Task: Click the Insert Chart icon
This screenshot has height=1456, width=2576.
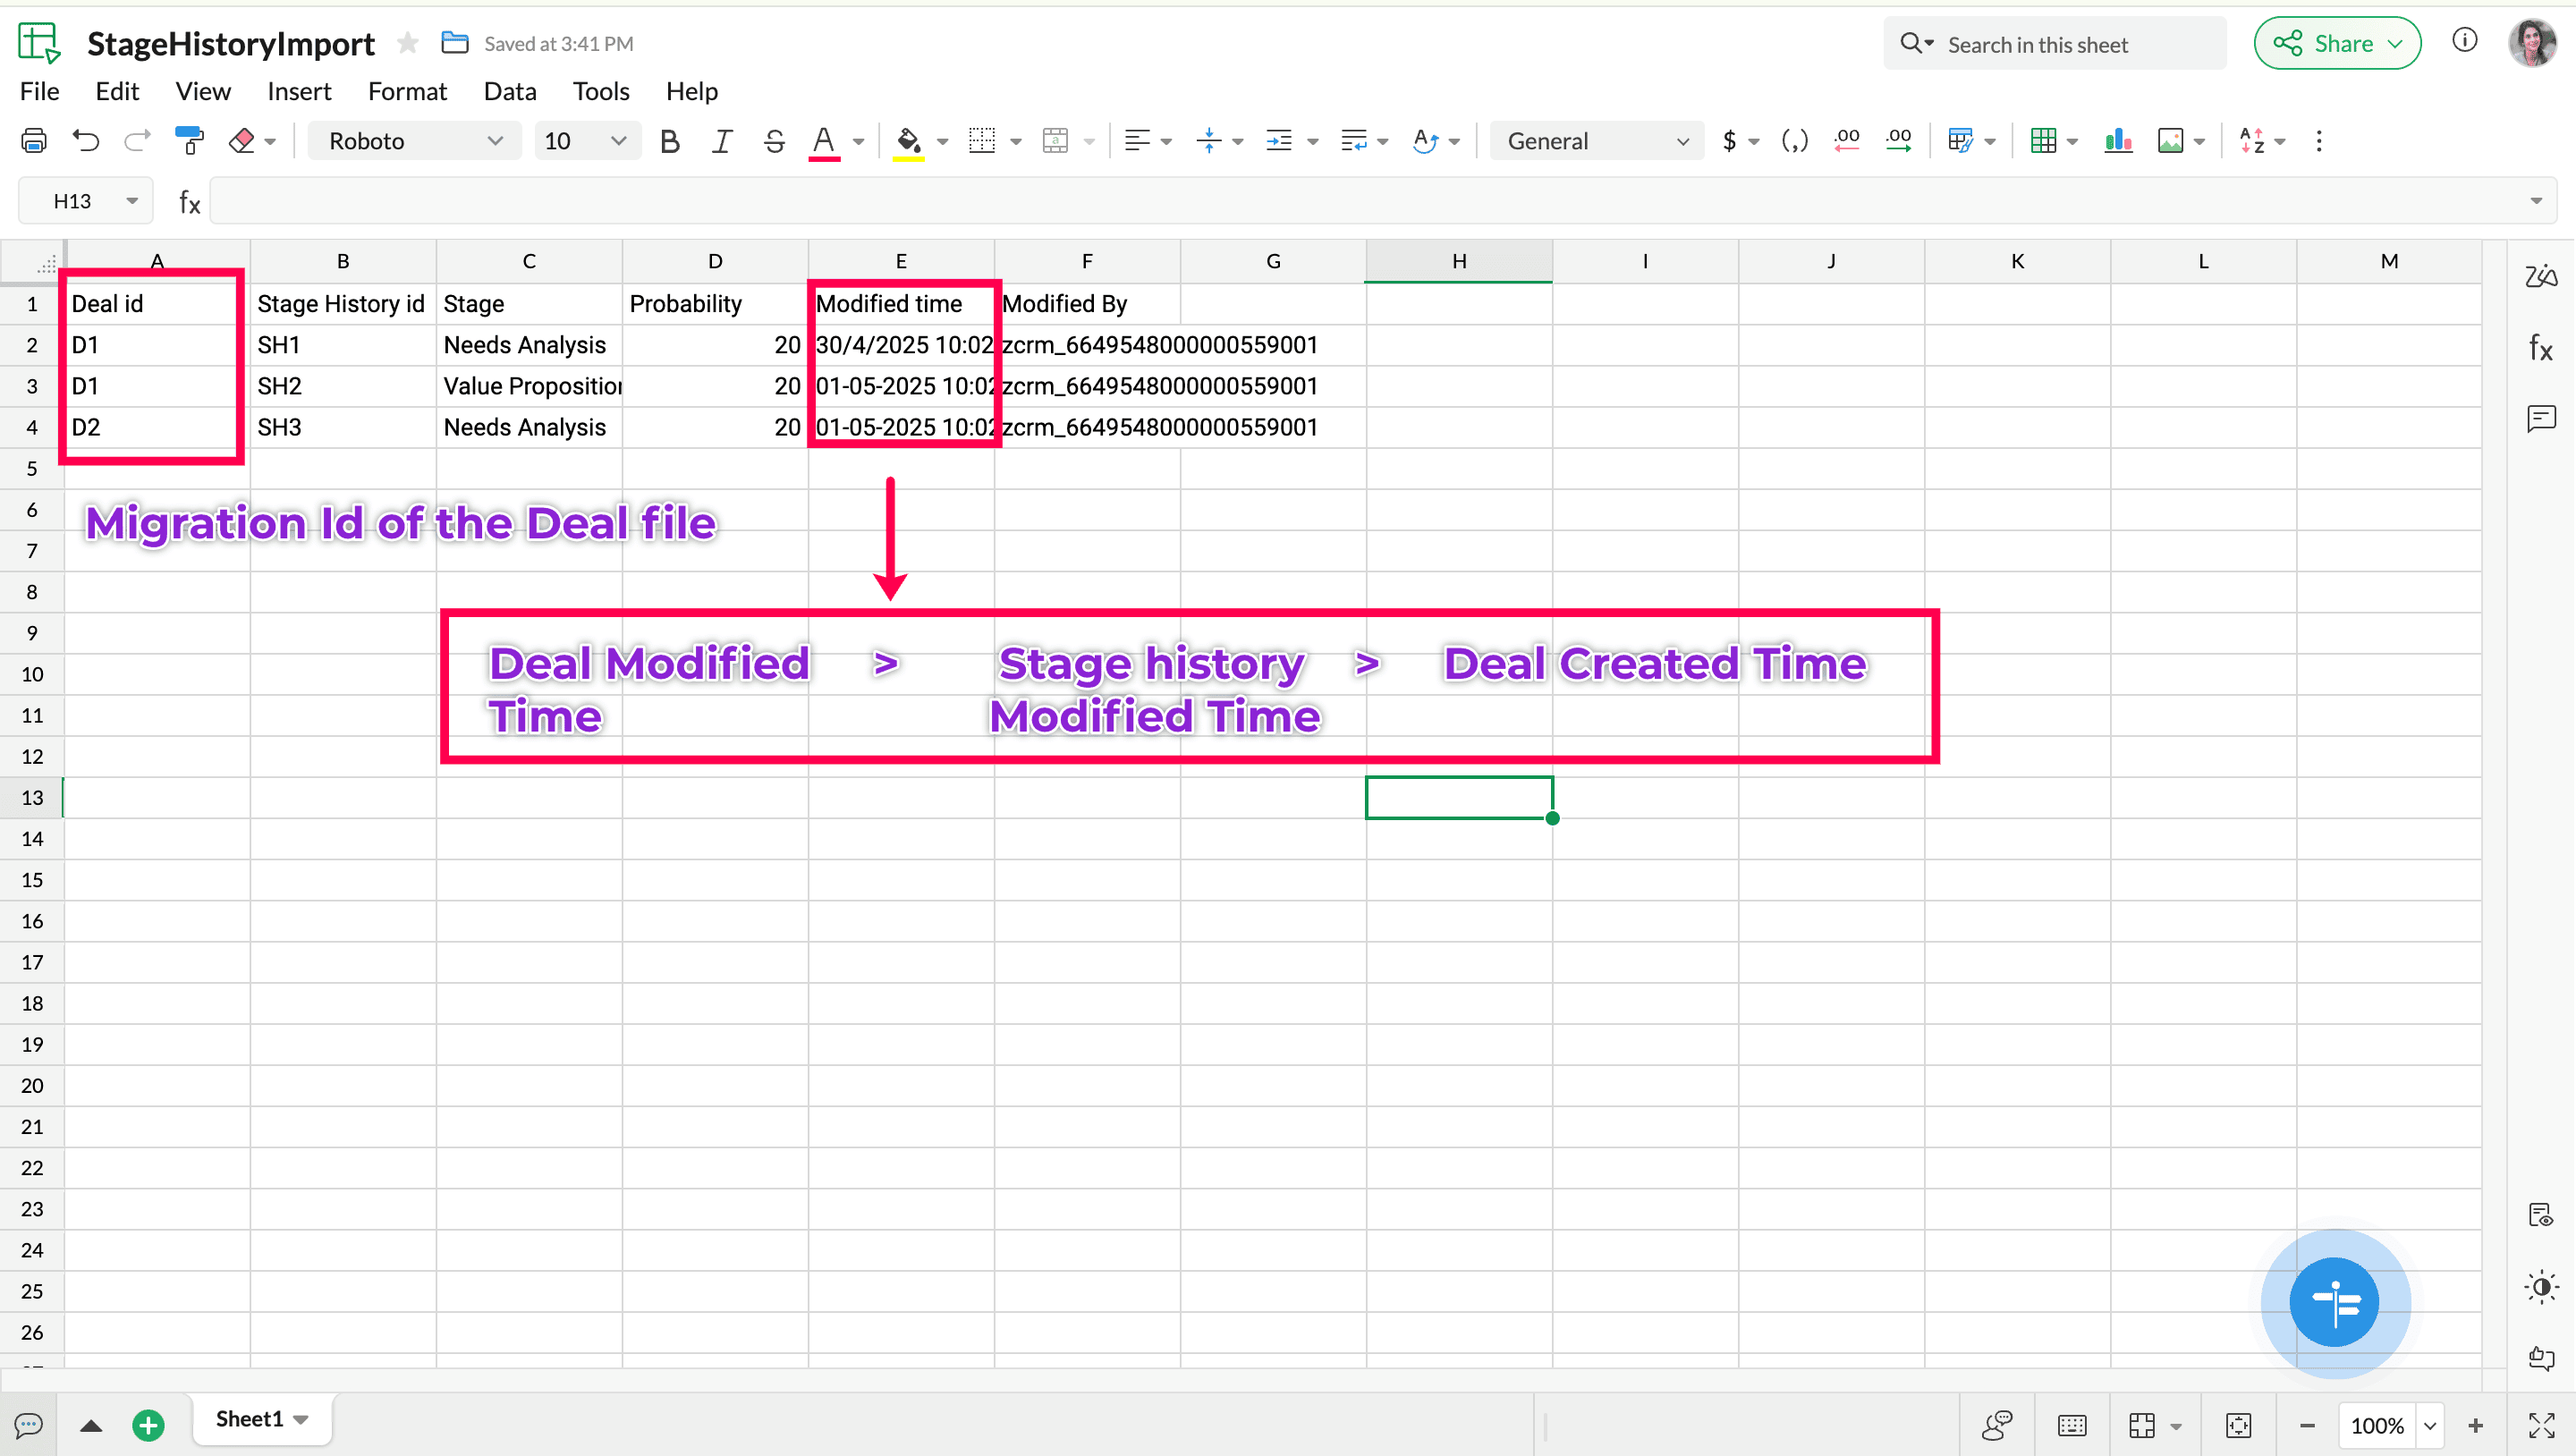Action: click(x=2118, y=141)
